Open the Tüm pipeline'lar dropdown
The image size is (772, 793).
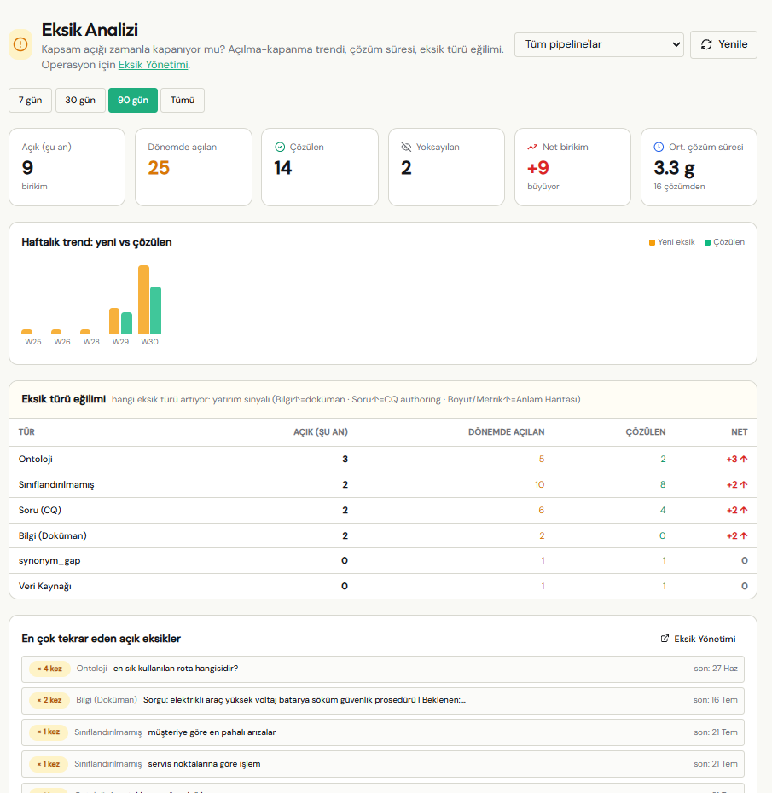(599, 44)
